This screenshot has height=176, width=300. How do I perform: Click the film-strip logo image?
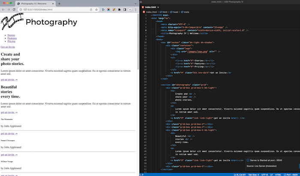coord(12,21)
